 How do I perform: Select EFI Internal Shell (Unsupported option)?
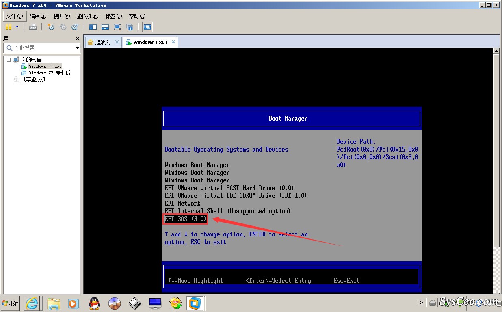click(227, 211)
